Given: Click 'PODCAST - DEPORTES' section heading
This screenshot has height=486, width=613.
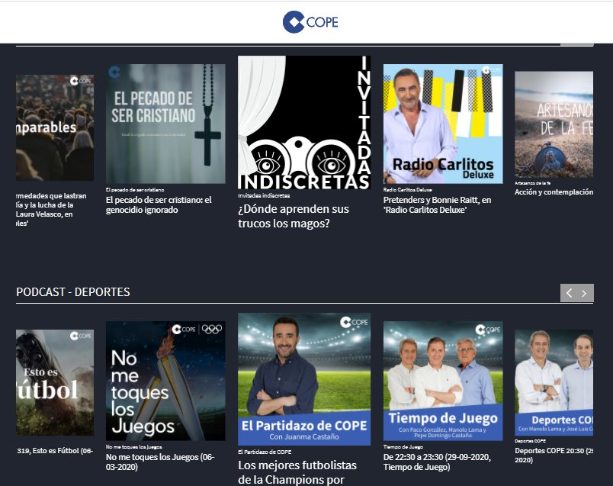Looking at the screenshot, I should pyautogui.click(x=73, y=292).
